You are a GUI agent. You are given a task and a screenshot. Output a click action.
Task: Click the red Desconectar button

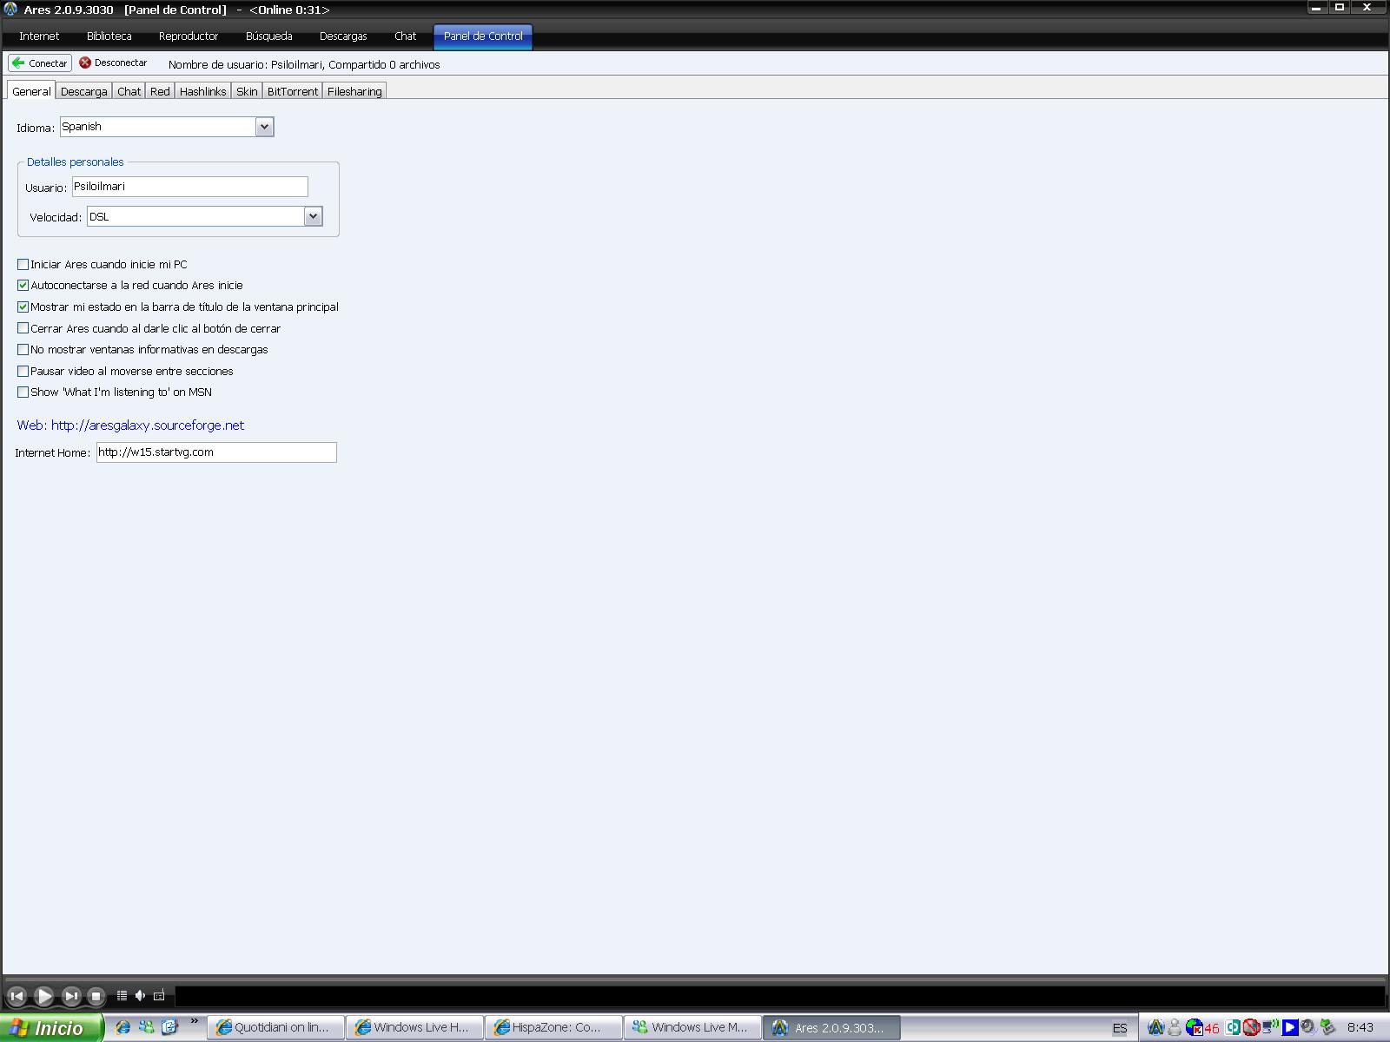click(113, 63)
